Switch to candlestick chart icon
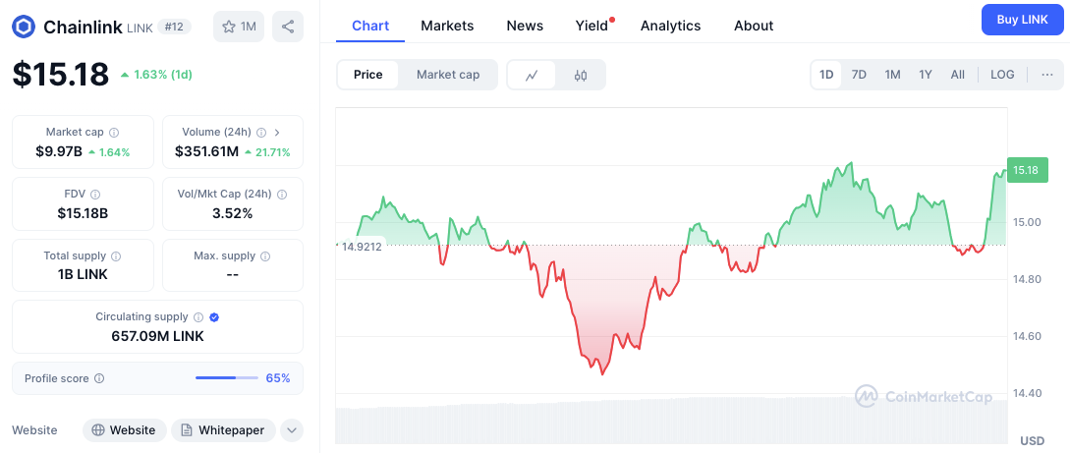Viewport: 1070px width, 453px height. tap(581, 75)
